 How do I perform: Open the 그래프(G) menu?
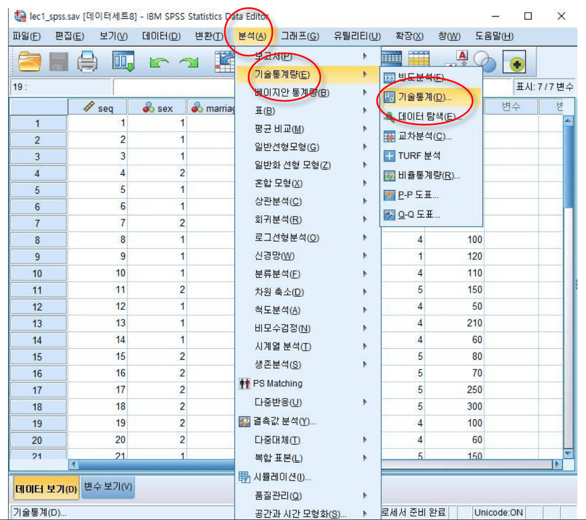(x=300, y=36)
